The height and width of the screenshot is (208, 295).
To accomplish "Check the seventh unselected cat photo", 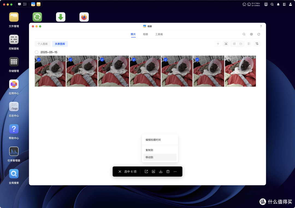I will tap(229, 60).
